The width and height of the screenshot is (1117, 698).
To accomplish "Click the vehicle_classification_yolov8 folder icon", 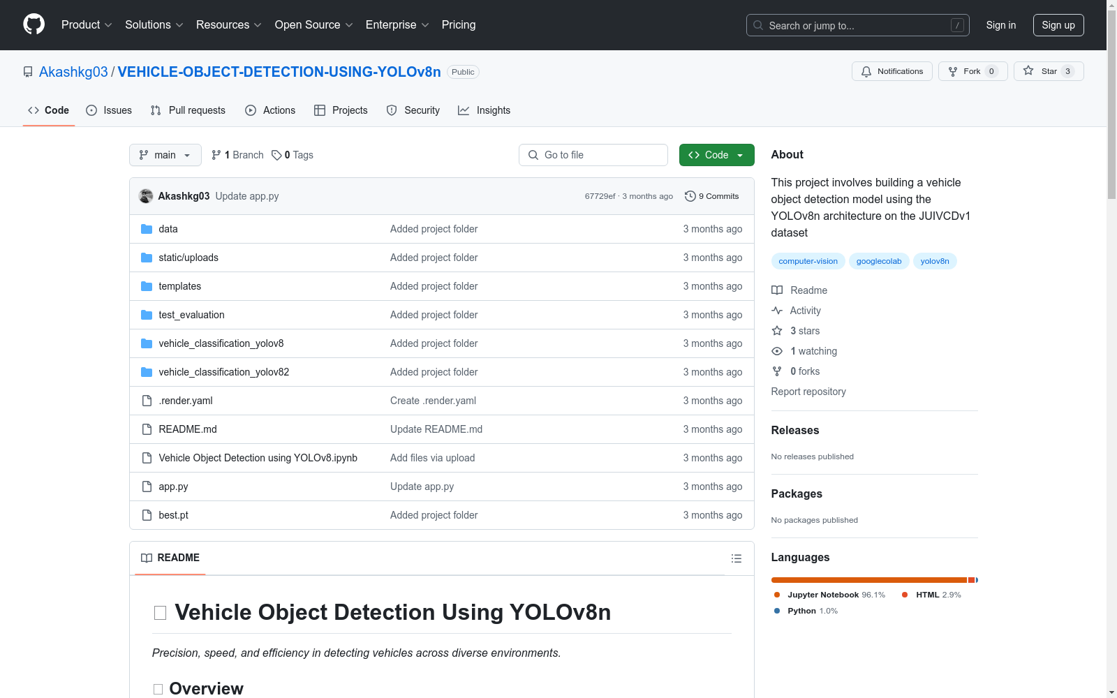I will (147, 343).
